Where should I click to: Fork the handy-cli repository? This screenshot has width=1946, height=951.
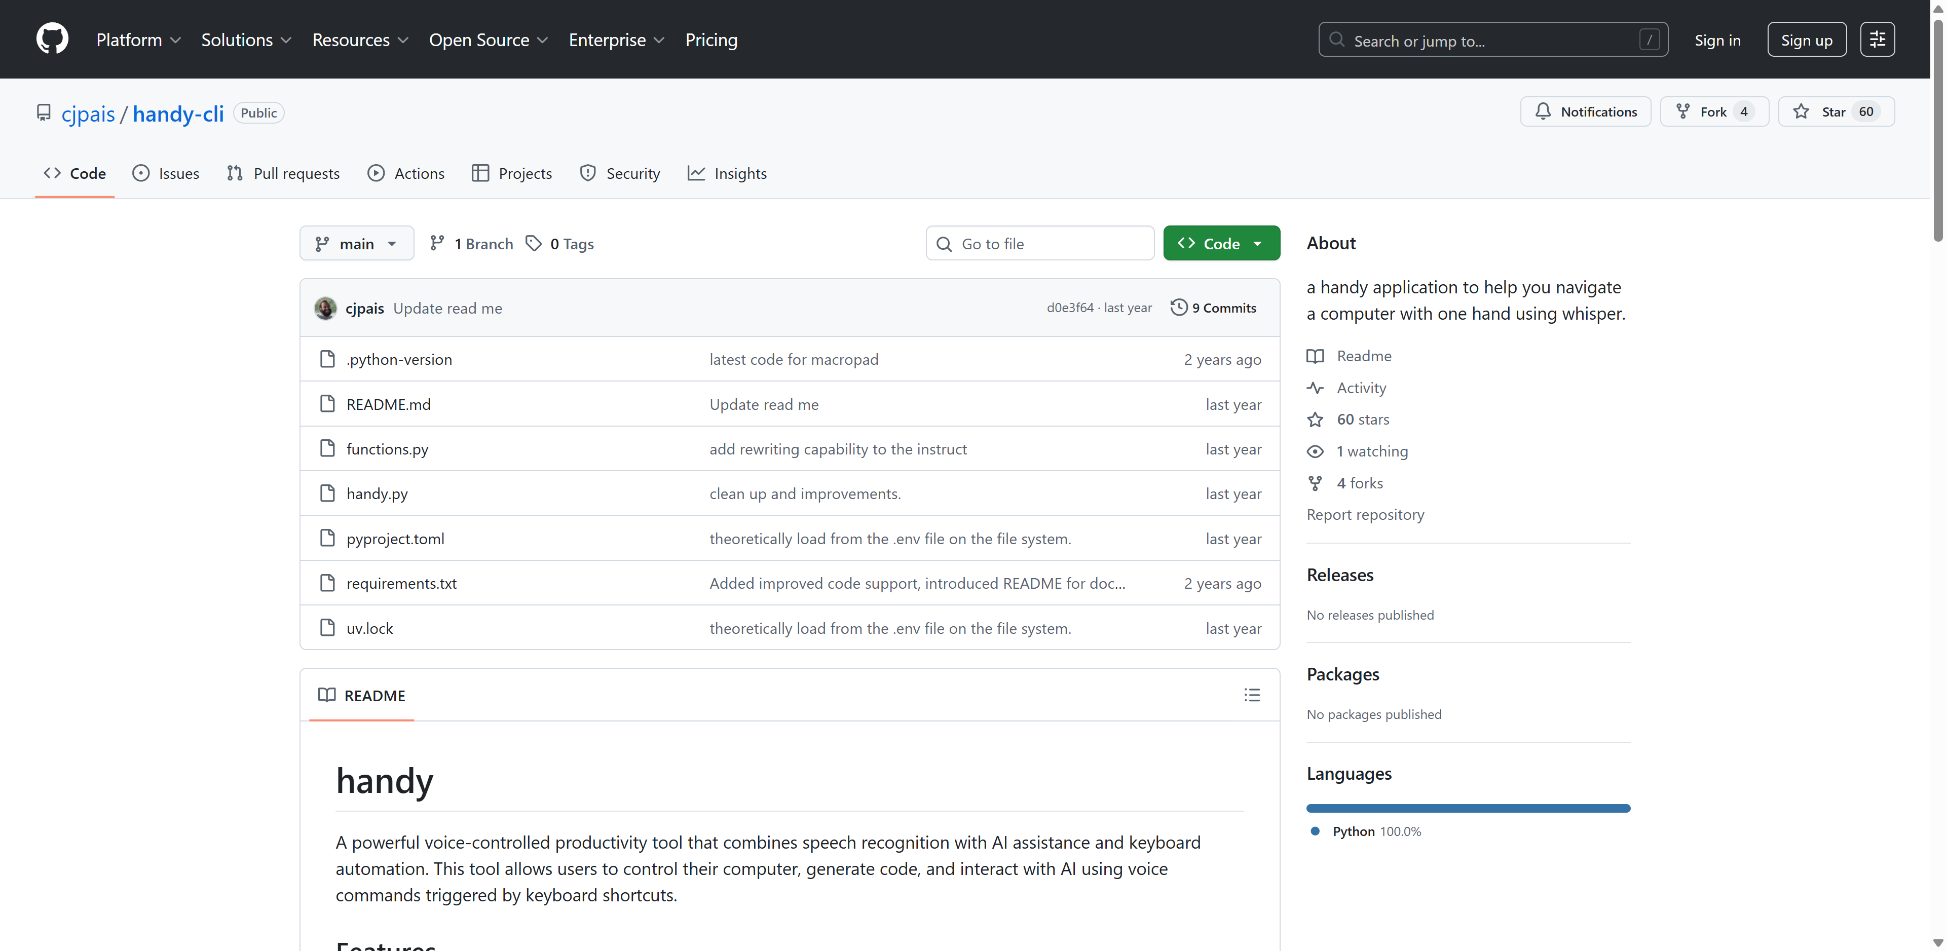point(1712,112)
